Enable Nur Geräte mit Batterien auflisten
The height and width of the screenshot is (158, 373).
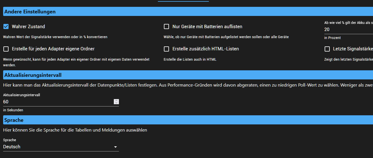(166, 26)
